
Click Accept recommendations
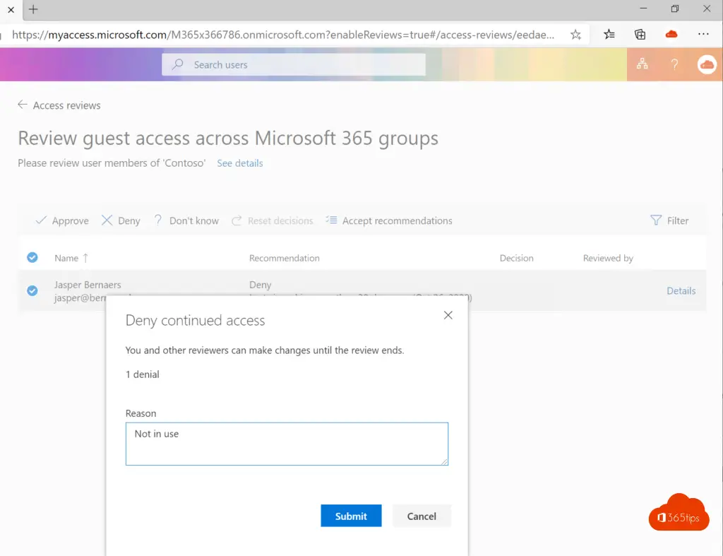[389, 220]
